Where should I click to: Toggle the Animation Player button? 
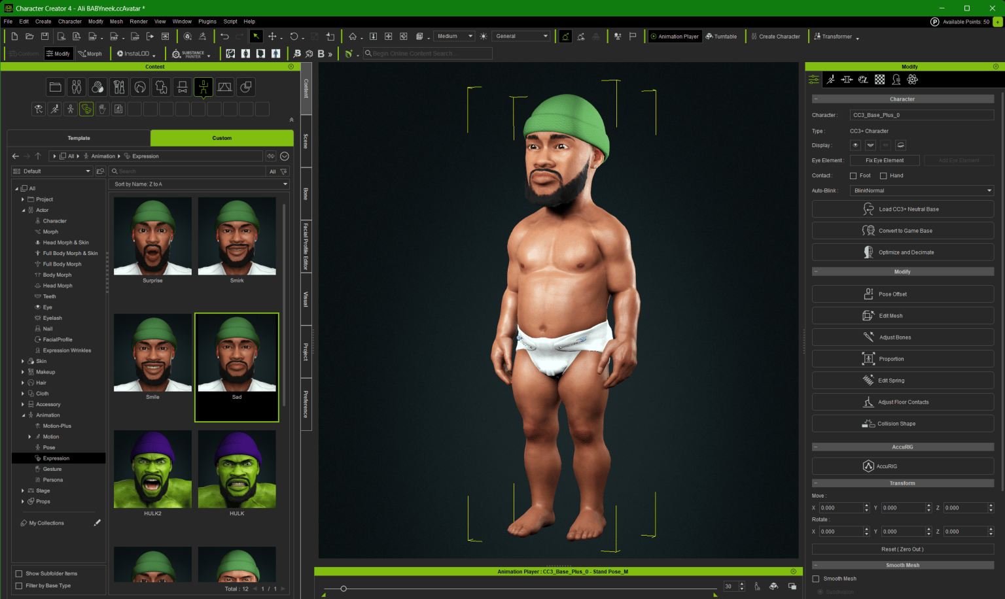coord(675,37)
